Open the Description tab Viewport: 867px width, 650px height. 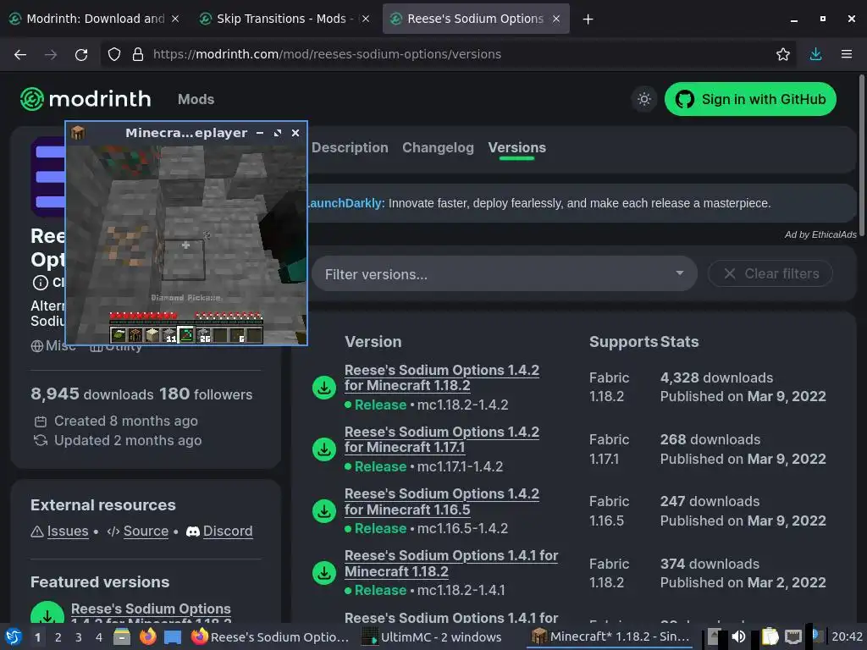[350, 147]
